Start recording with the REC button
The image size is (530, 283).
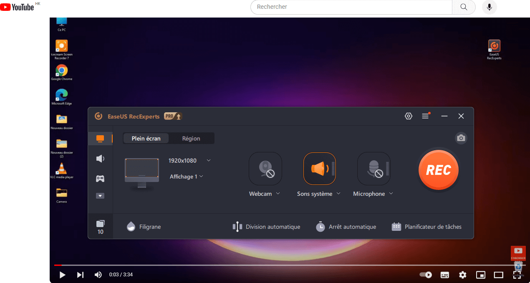438,170
